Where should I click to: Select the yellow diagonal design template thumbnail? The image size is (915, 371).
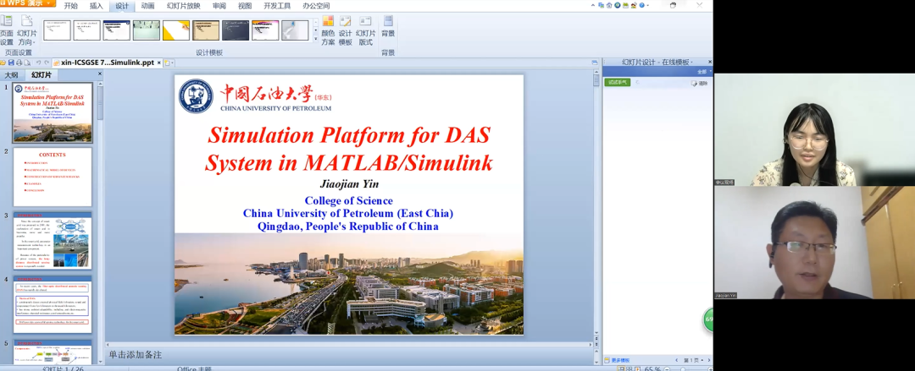click(x=176, y=30)
